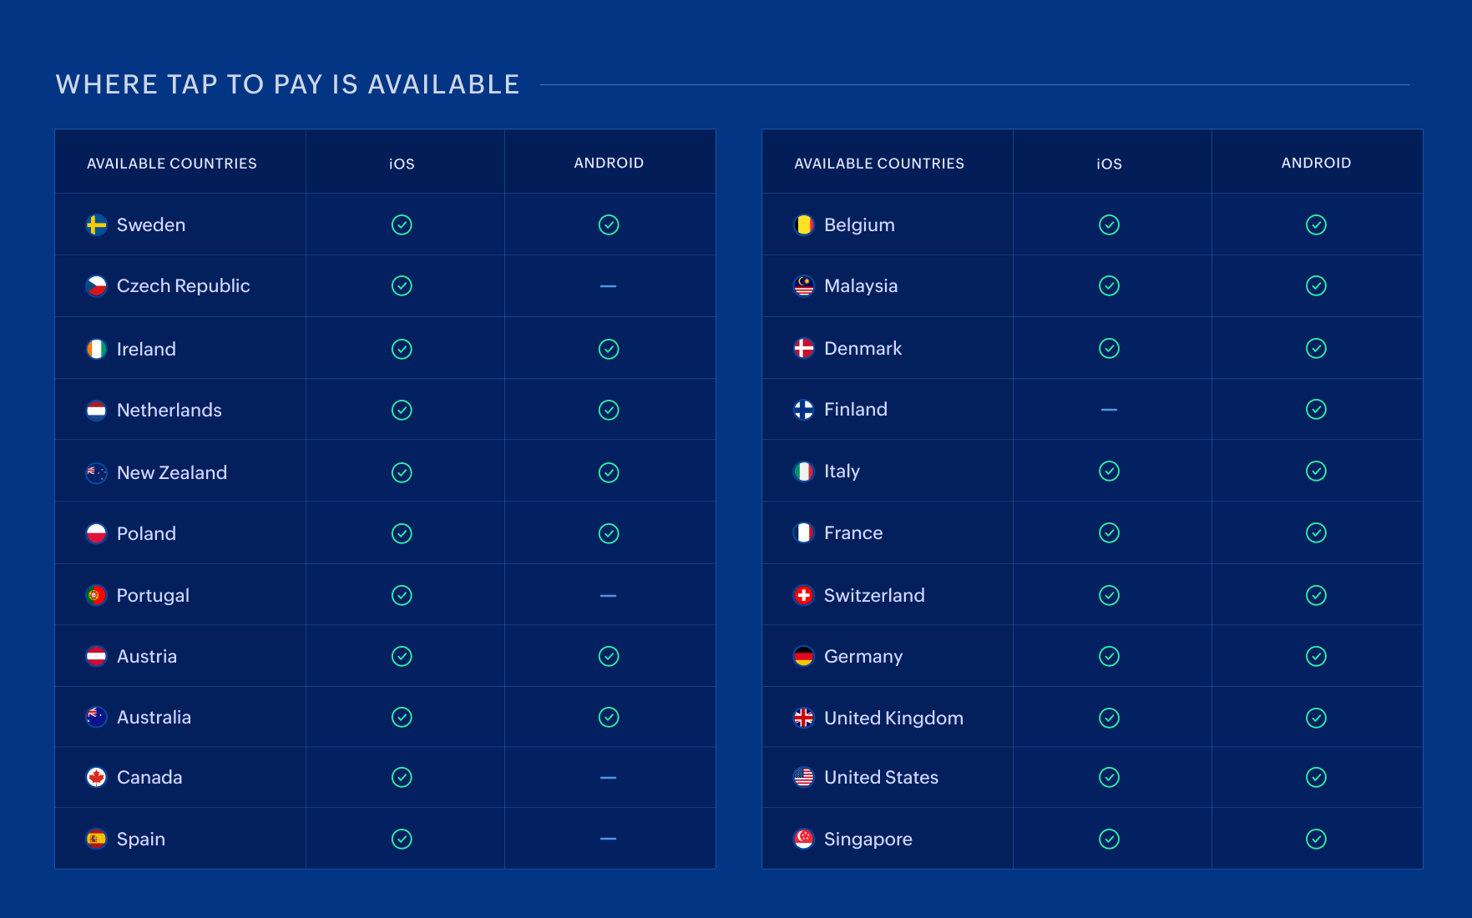Click the Spain Android dash indicator
The image size is (1472, 918).
pyautogui.click(x=609, y=839)
